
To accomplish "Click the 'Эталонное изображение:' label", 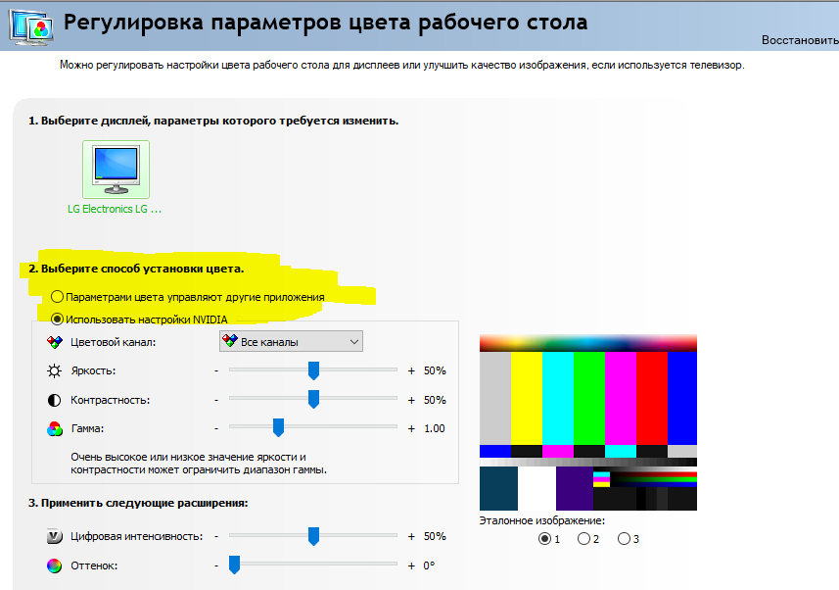I will tap(542, 520).
